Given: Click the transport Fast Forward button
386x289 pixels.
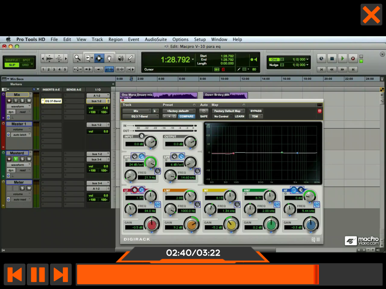Looking at the screenshot, I should click(x=342, y=69).
